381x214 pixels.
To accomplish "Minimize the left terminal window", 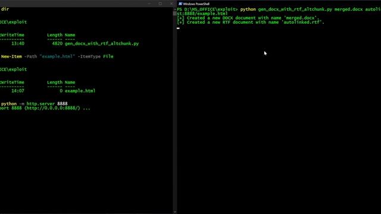I will tap(149, 4).
